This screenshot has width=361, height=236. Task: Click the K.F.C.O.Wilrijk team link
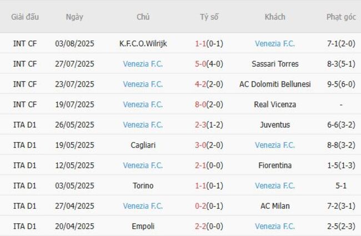pos(143,43)
